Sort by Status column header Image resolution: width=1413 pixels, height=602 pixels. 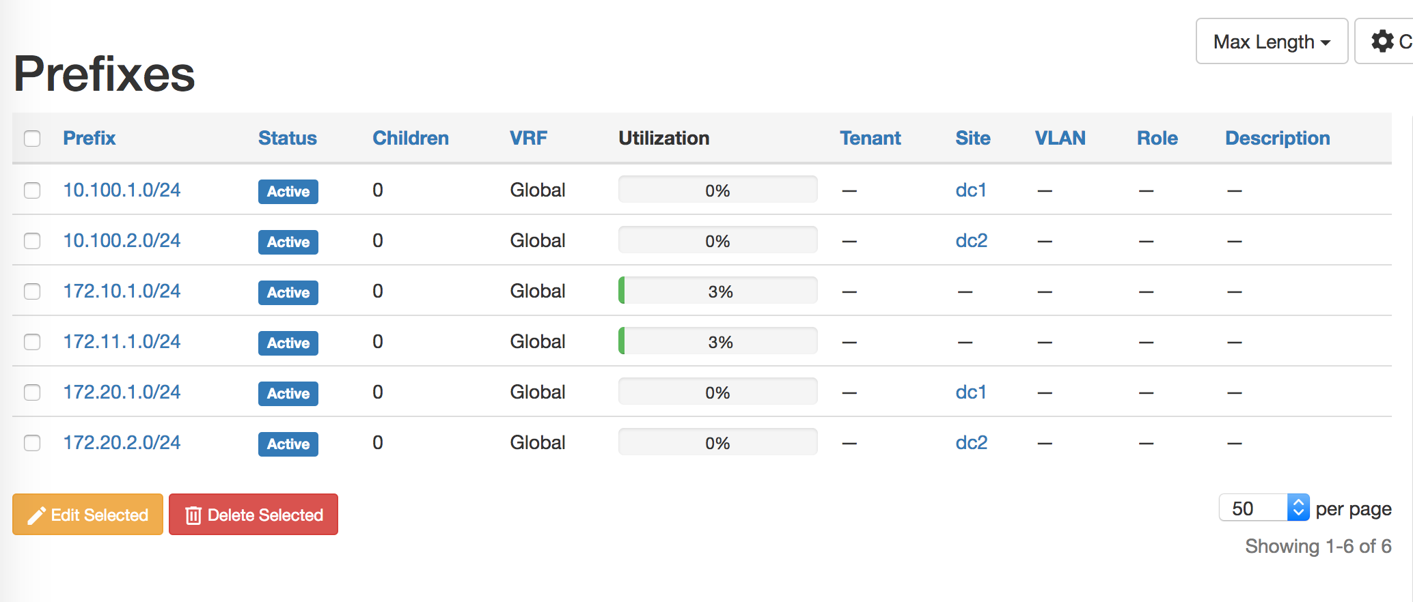pyautogui.click(x=288, y=138)
